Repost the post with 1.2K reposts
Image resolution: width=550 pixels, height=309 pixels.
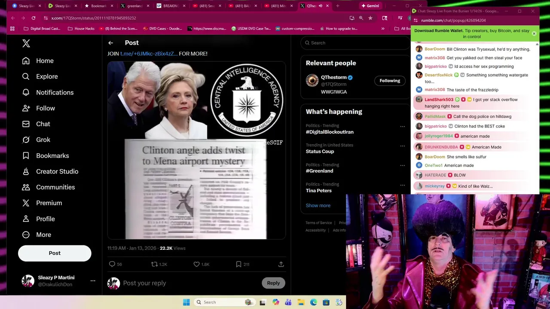[x=154, y=264]
